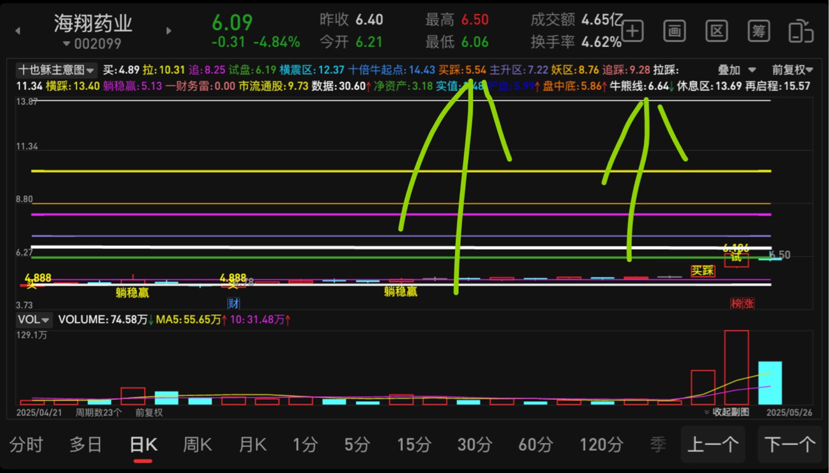Image resolution: width=829 pixels, height=473 pixels.
Task: Click the 上一个 button
Action: 713,444
